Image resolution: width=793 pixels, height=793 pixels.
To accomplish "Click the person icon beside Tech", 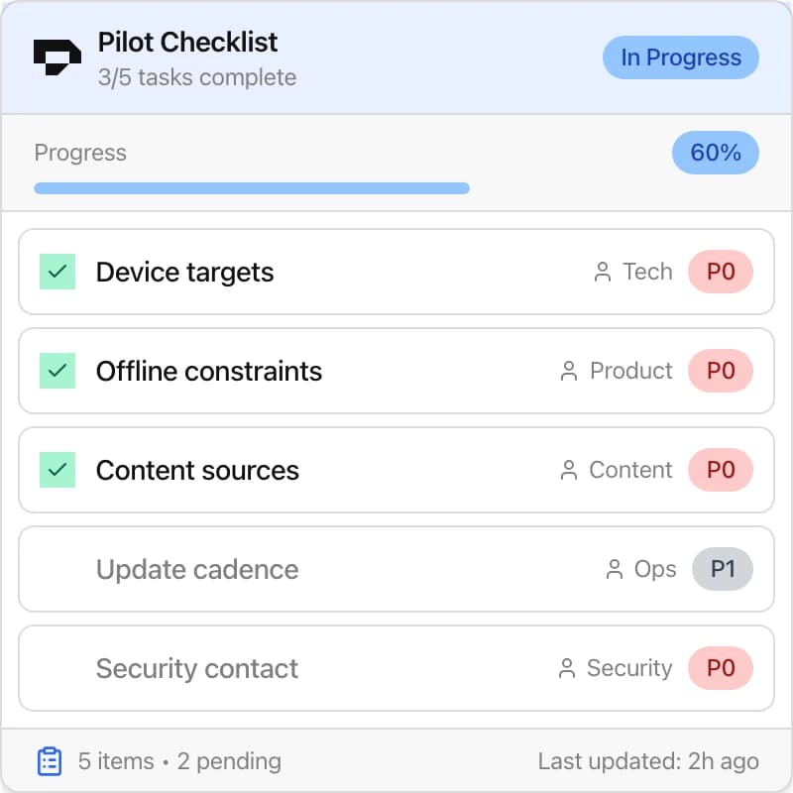I will click(x=603, y=272).
